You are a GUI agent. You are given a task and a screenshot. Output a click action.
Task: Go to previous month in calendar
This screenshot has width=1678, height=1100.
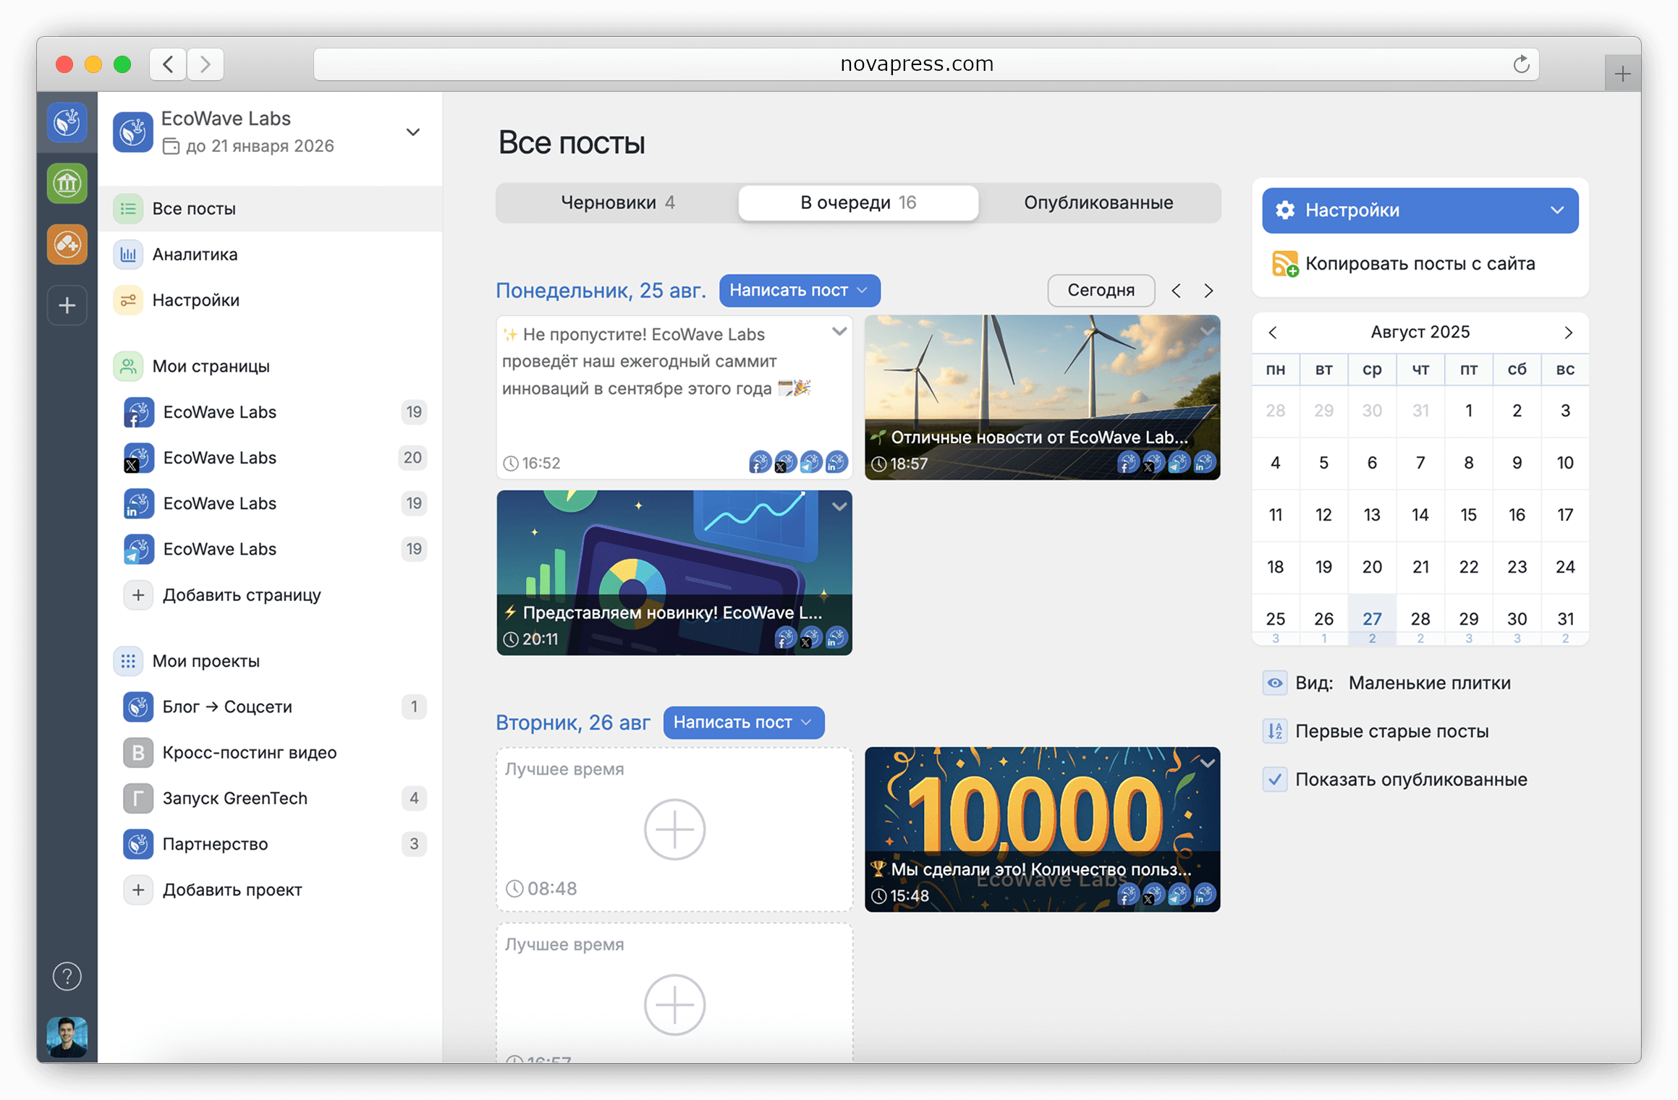(1273, 333)
